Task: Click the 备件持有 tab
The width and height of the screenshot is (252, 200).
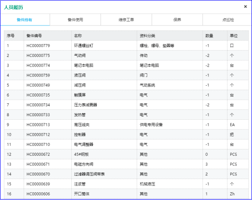Action: coord(25,20)
